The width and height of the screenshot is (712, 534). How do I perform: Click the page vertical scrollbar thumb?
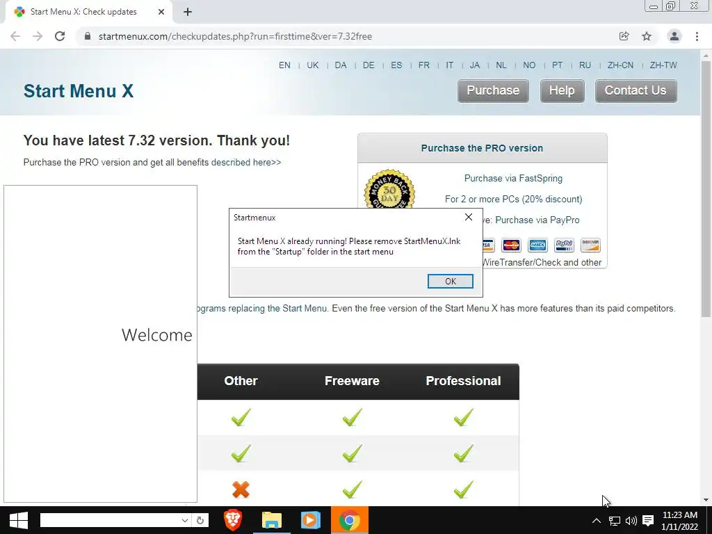[x=706, y=188]
